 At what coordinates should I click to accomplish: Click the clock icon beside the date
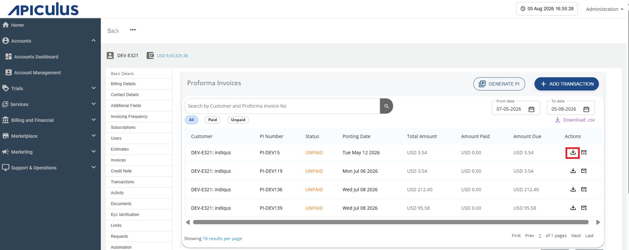tap(523, 9)
